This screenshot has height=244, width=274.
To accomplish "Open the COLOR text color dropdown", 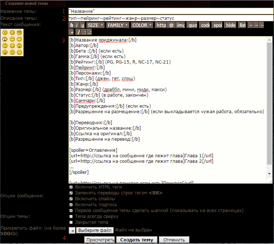I will 142,25.
